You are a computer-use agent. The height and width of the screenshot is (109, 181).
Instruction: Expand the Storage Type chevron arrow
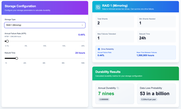tap(82, 25)
